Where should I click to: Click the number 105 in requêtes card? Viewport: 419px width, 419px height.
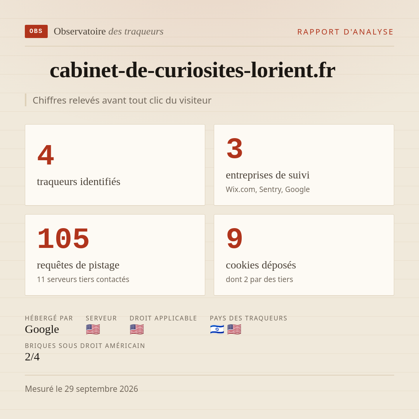(x=63, y=238)
